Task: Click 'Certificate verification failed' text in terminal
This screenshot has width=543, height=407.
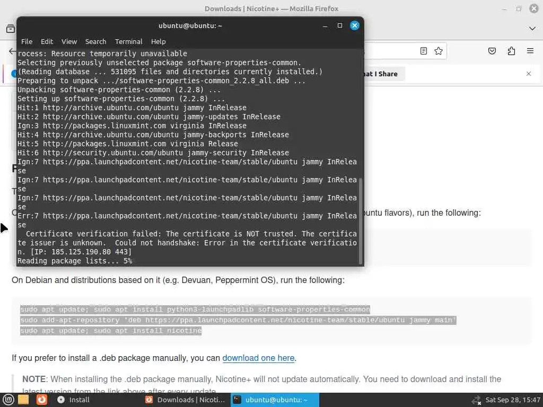Action: click(93, 234)
